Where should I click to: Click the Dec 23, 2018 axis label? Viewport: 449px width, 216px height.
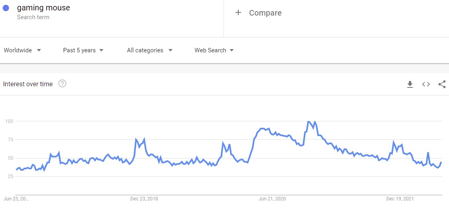pos(144,199)
